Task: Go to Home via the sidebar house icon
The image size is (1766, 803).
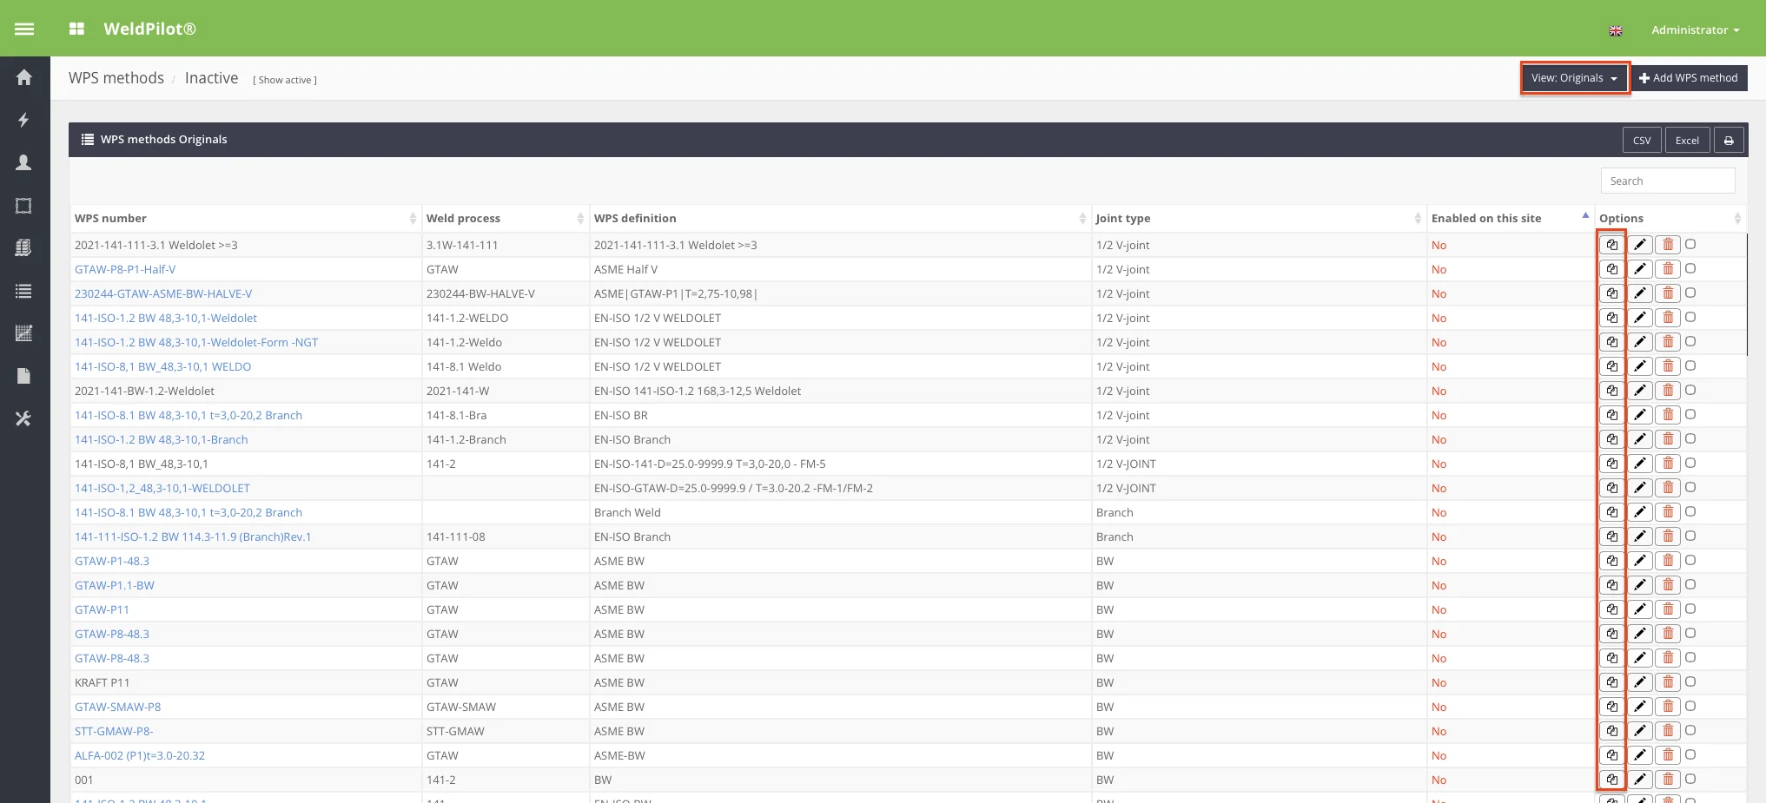Action: point(24,77)
